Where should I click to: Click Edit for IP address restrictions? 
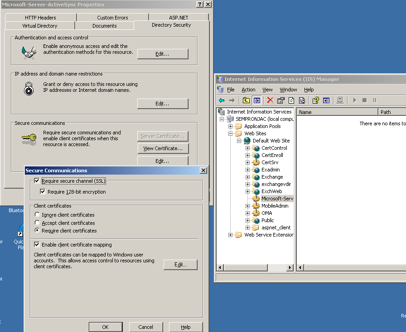[163, 104]
